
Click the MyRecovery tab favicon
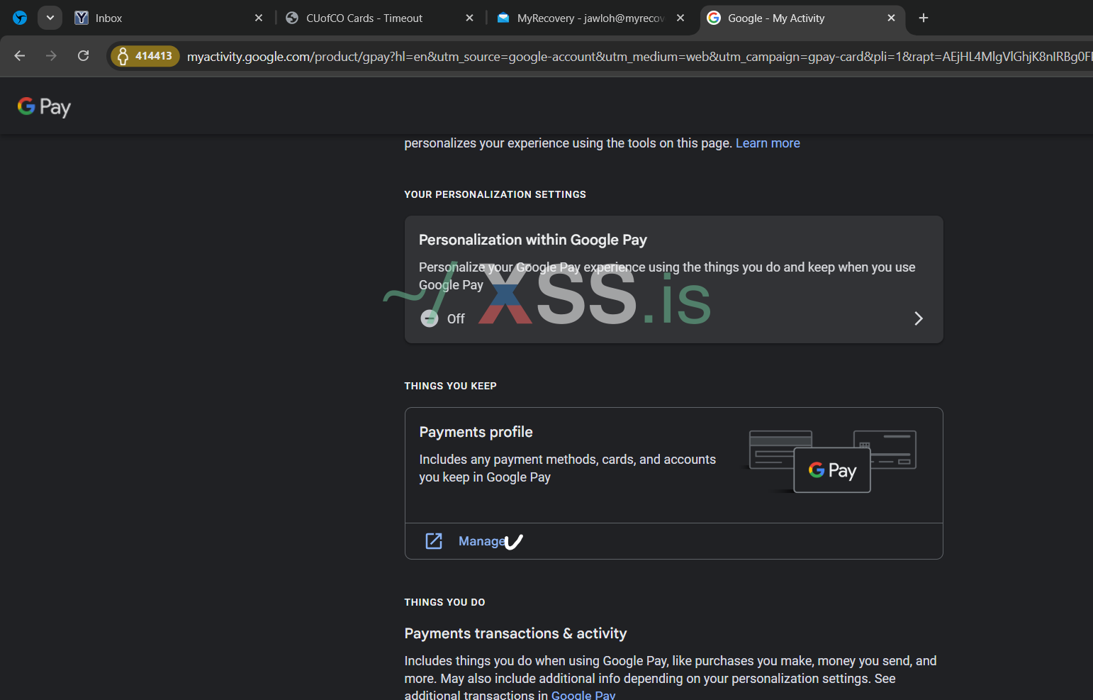click(x=503, y=18)
